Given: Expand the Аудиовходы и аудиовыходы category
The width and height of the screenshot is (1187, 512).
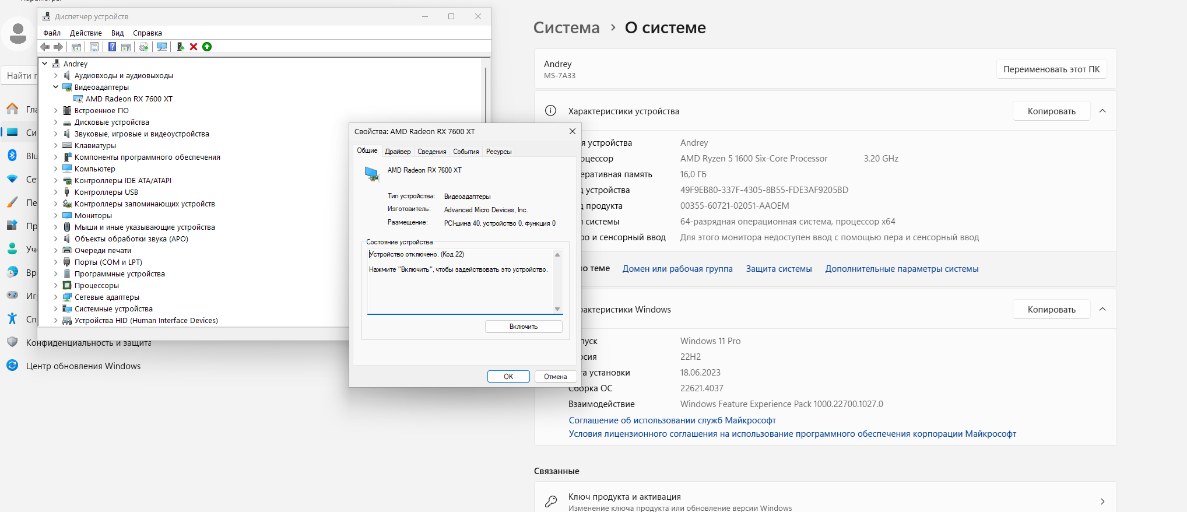Looking at the screenshot, I should (x=56, y=75).
